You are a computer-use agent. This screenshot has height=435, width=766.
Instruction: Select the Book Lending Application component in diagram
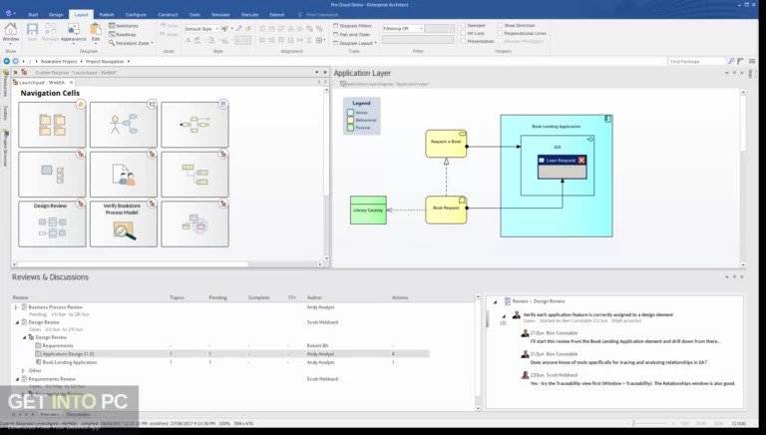pyautogui.click(x=557, y=176)
